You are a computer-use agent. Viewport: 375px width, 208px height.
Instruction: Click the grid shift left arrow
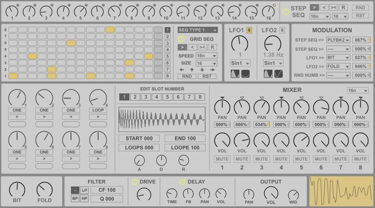pos(182,70)
